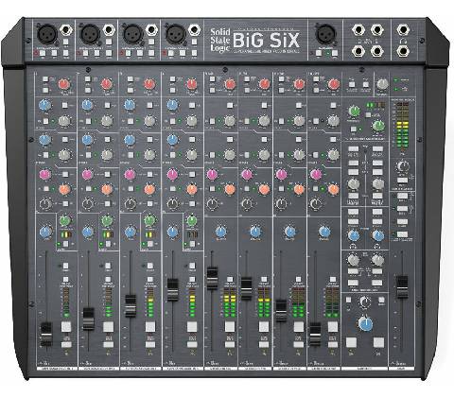Click the right blue headphone level knob
This screenshot has width=454, height=397.
point(377,235)
